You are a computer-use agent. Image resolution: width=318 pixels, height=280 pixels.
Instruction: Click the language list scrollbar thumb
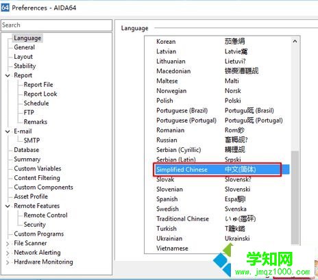(295, 197)
